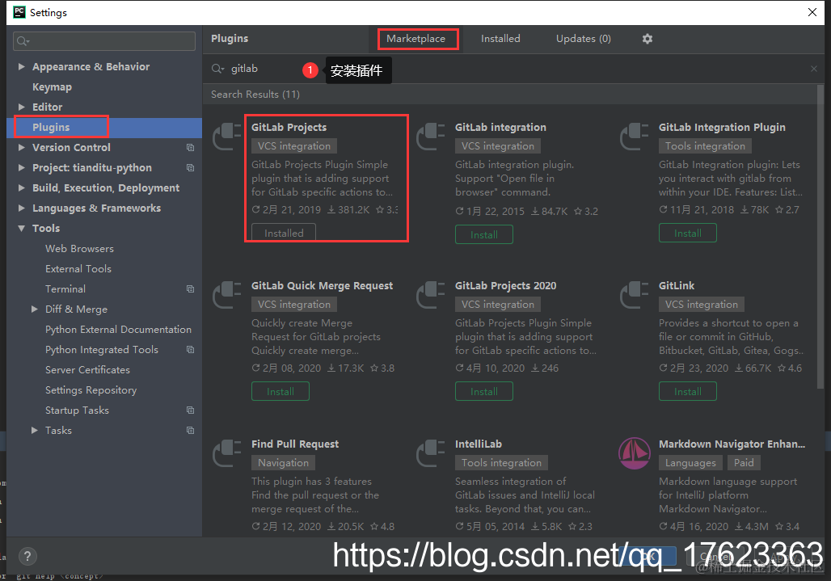This screenshot has width=831, height=581.
Task: Click the GitLab Projects 2020 plugin icon
Action: pyautogui.click(x=430, y=295)
